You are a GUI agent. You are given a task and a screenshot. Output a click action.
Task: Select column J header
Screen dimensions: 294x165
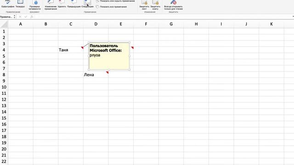click(246, 24)
